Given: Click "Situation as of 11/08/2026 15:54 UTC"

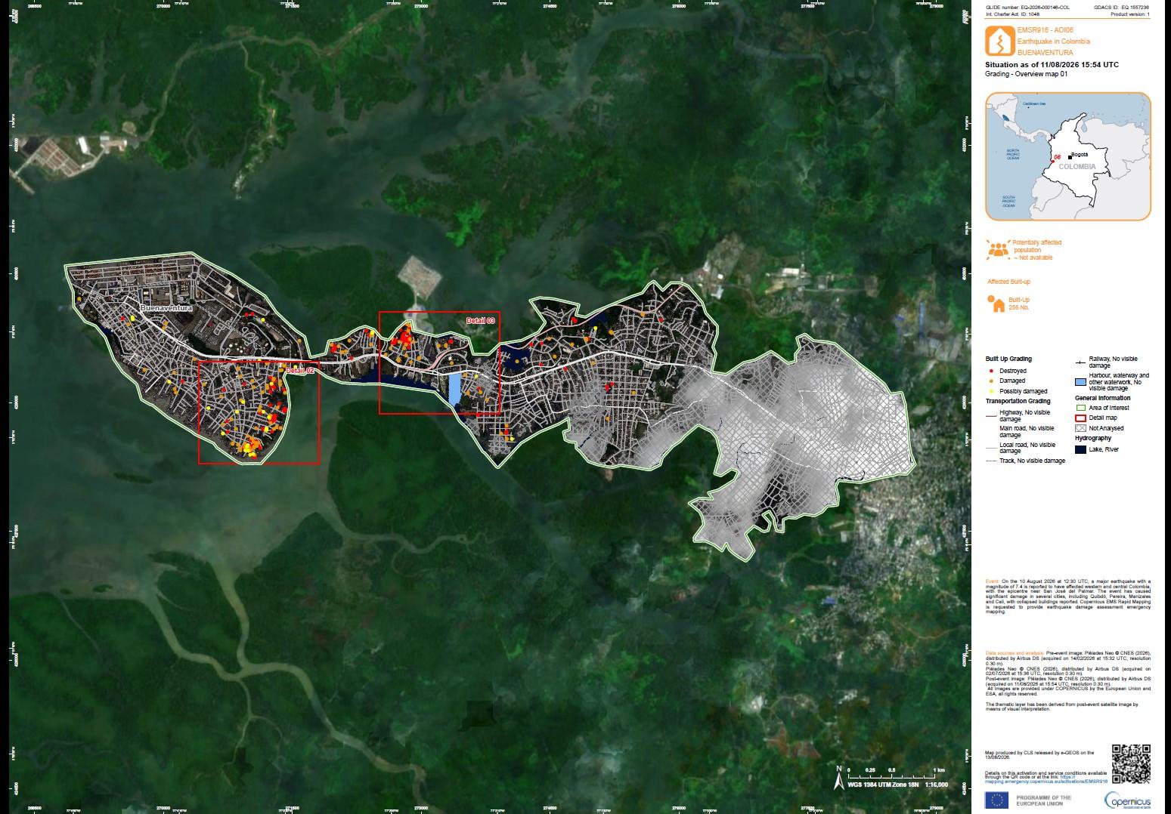Looking at the screenshot, I should pyautogui.click(x=1052, y=65).
